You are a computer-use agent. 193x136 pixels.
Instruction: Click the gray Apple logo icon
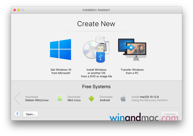click(x=123, y=99)
